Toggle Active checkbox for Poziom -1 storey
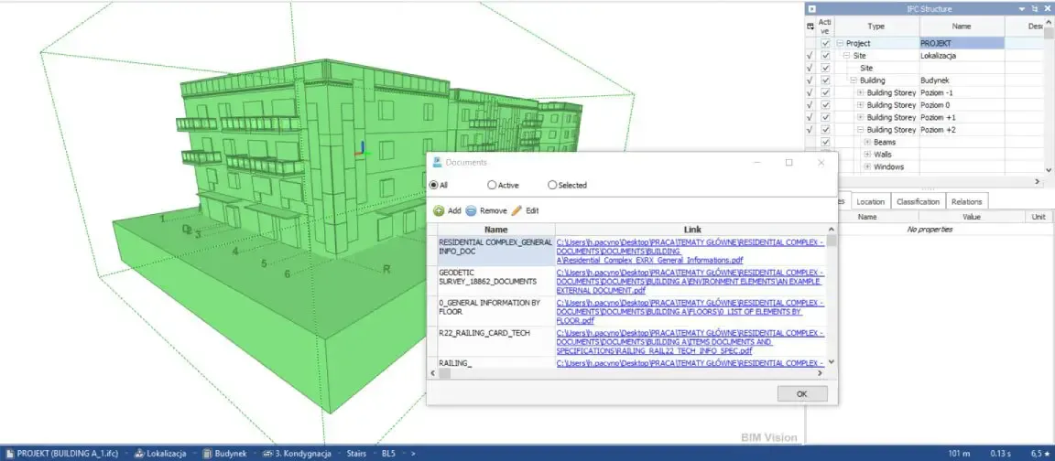The image size is (1055, 461). click(x=825, y=92)
